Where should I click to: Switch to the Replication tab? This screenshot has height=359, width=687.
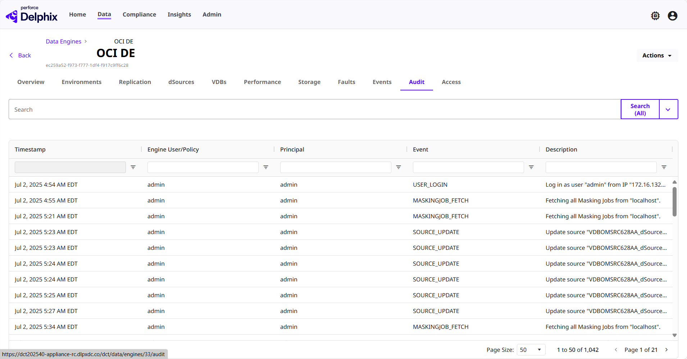click(135, 82)
